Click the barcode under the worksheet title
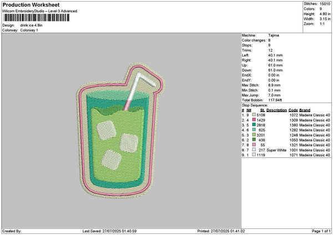This screenshot has width=333, height=235. pos(37,18)
